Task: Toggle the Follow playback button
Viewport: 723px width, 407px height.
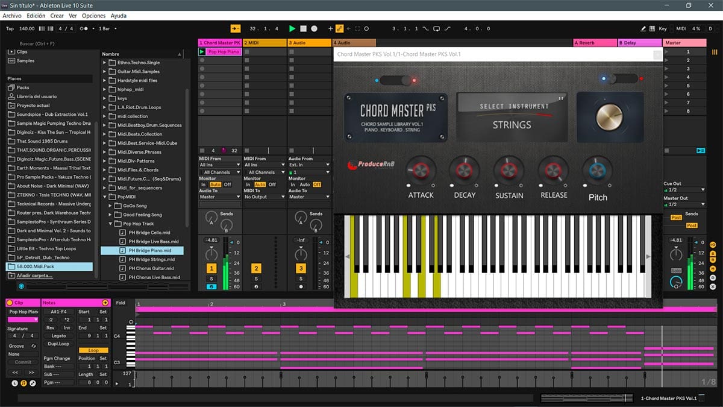Action: point(236,28)
